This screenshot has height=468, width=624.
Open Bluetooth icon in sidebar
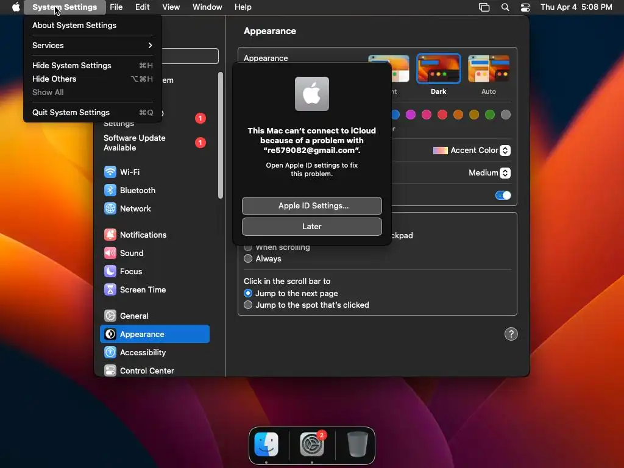(x=110, y=190)
